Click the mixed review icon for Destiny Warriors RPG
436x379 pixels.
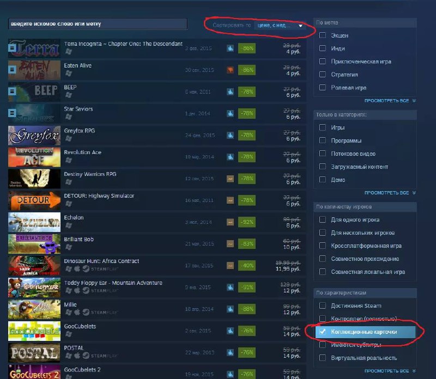click(230, 179)
